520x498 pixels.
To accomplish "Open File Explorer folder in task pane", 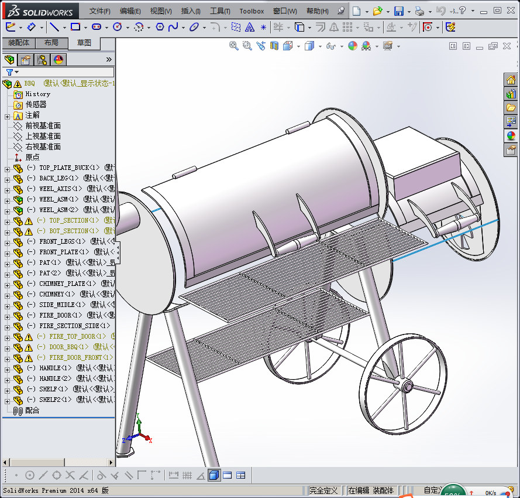I will [x=511, y=108].
